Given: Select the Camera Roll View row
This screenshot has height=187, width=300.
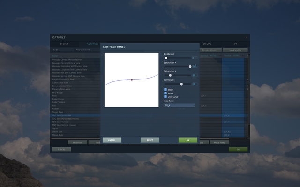Looking at the screenshot, I should [75, 83].
